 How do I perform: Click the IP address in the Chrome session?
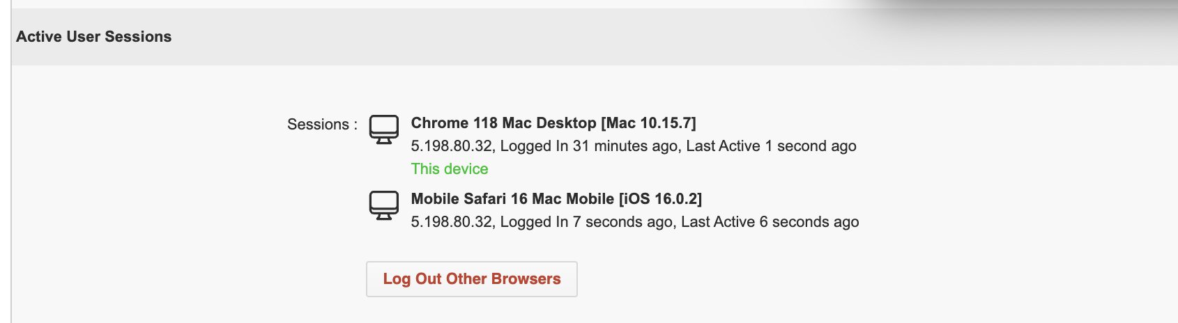452,146
